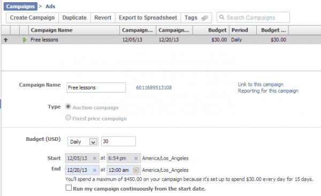Click the magnifier icon in Search Campaigns
This screenshot has height=196, width=321.
coord(221,17)
